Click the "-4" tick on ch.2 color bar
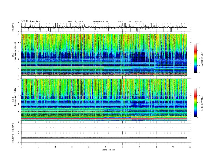Screen dimensions: 214x165 [x=199, y=95]
